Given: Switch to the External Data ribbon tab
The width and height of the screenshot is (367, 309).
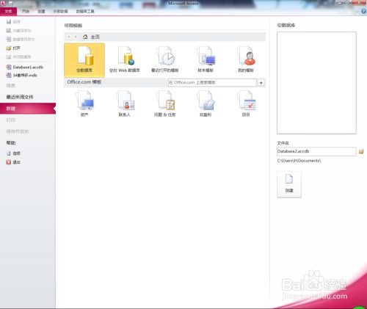Looking at the screenshot, I should pos(60,11).
